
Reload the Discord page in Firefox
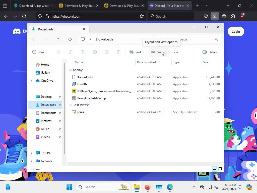click(x=24, y=16)
